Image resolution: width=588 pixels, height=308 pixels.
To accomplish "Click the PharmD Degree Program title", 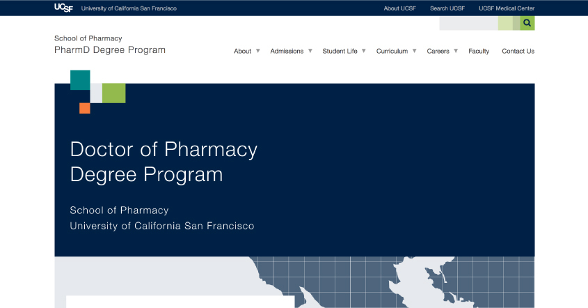I will [x=110, y=50].
